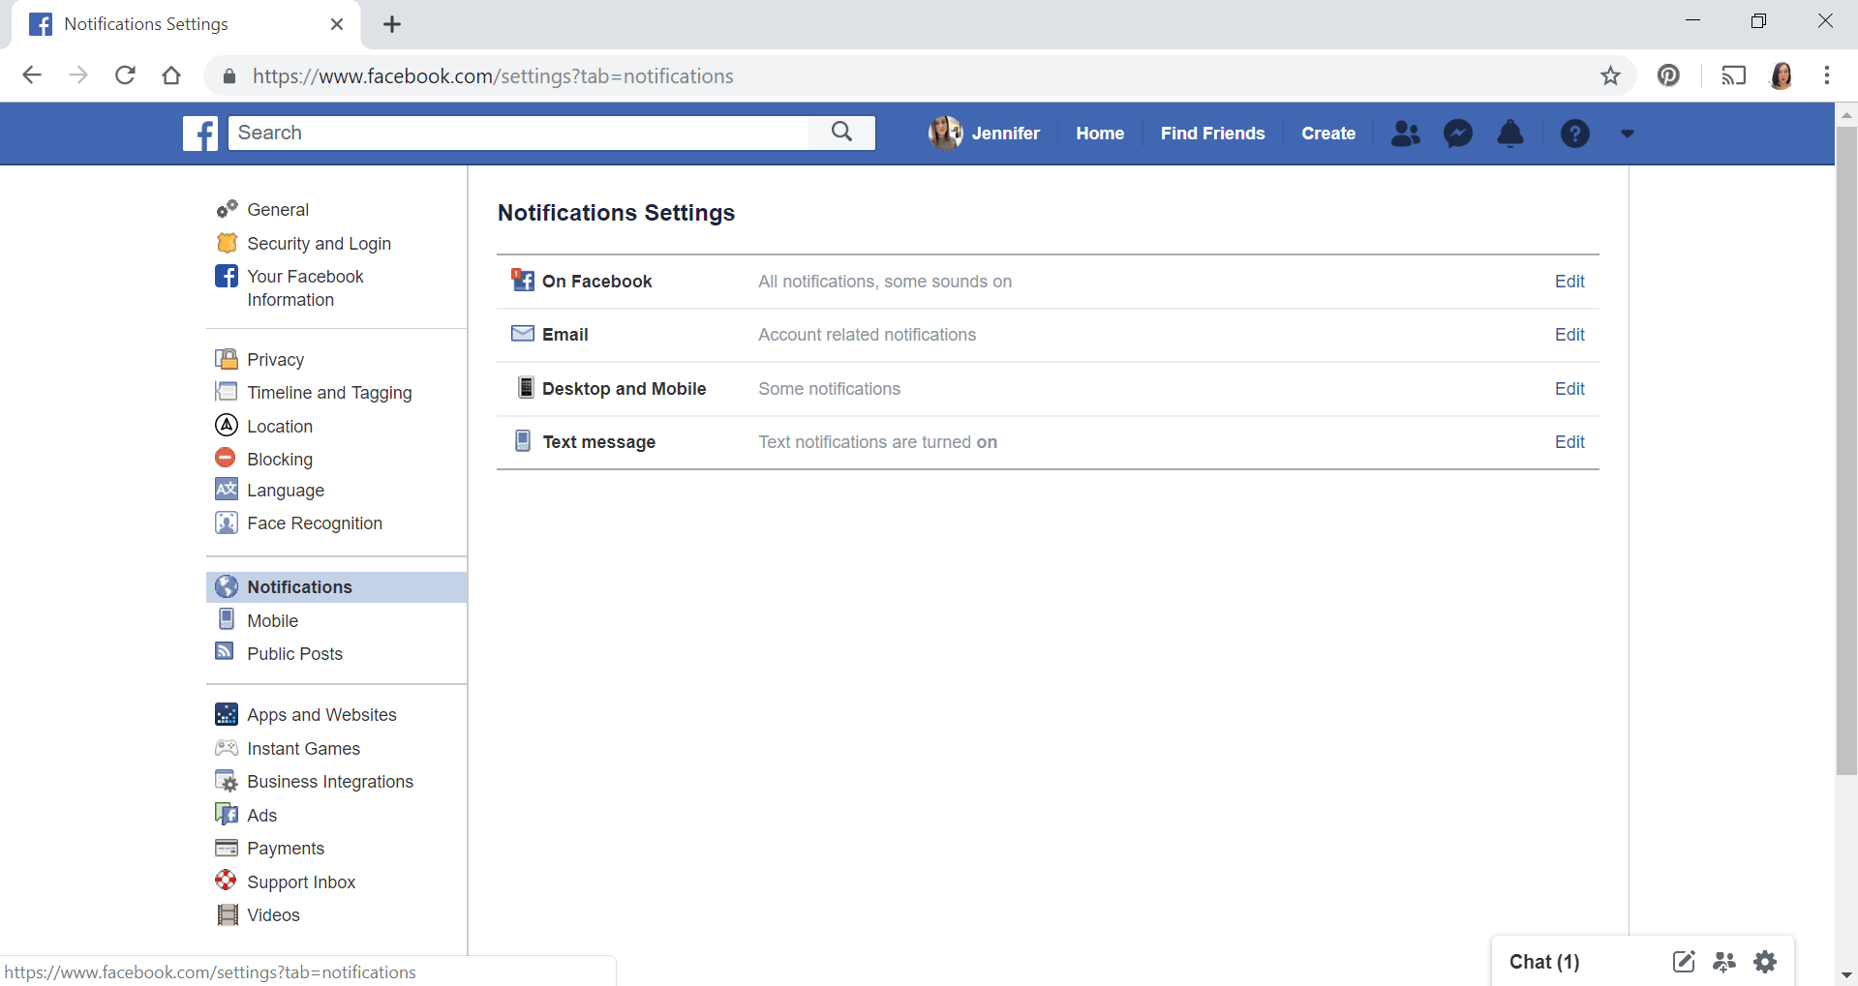Screen dimensions: 1858x986
Task: Open the Notifications bell icon
Action: [x=1509, y=133]
